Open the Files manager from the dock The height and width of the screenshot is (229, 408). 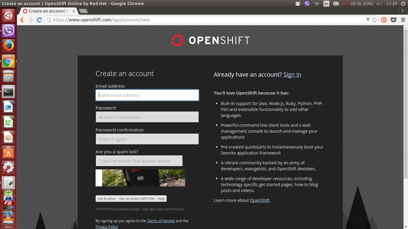[8, 76]
